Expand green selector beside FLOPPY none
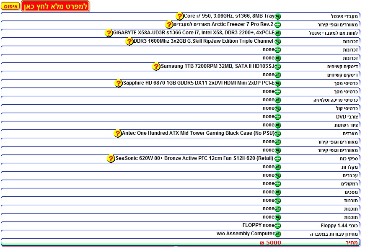The width and height of the screenshot is (365, 247). (x=277, y=226)
